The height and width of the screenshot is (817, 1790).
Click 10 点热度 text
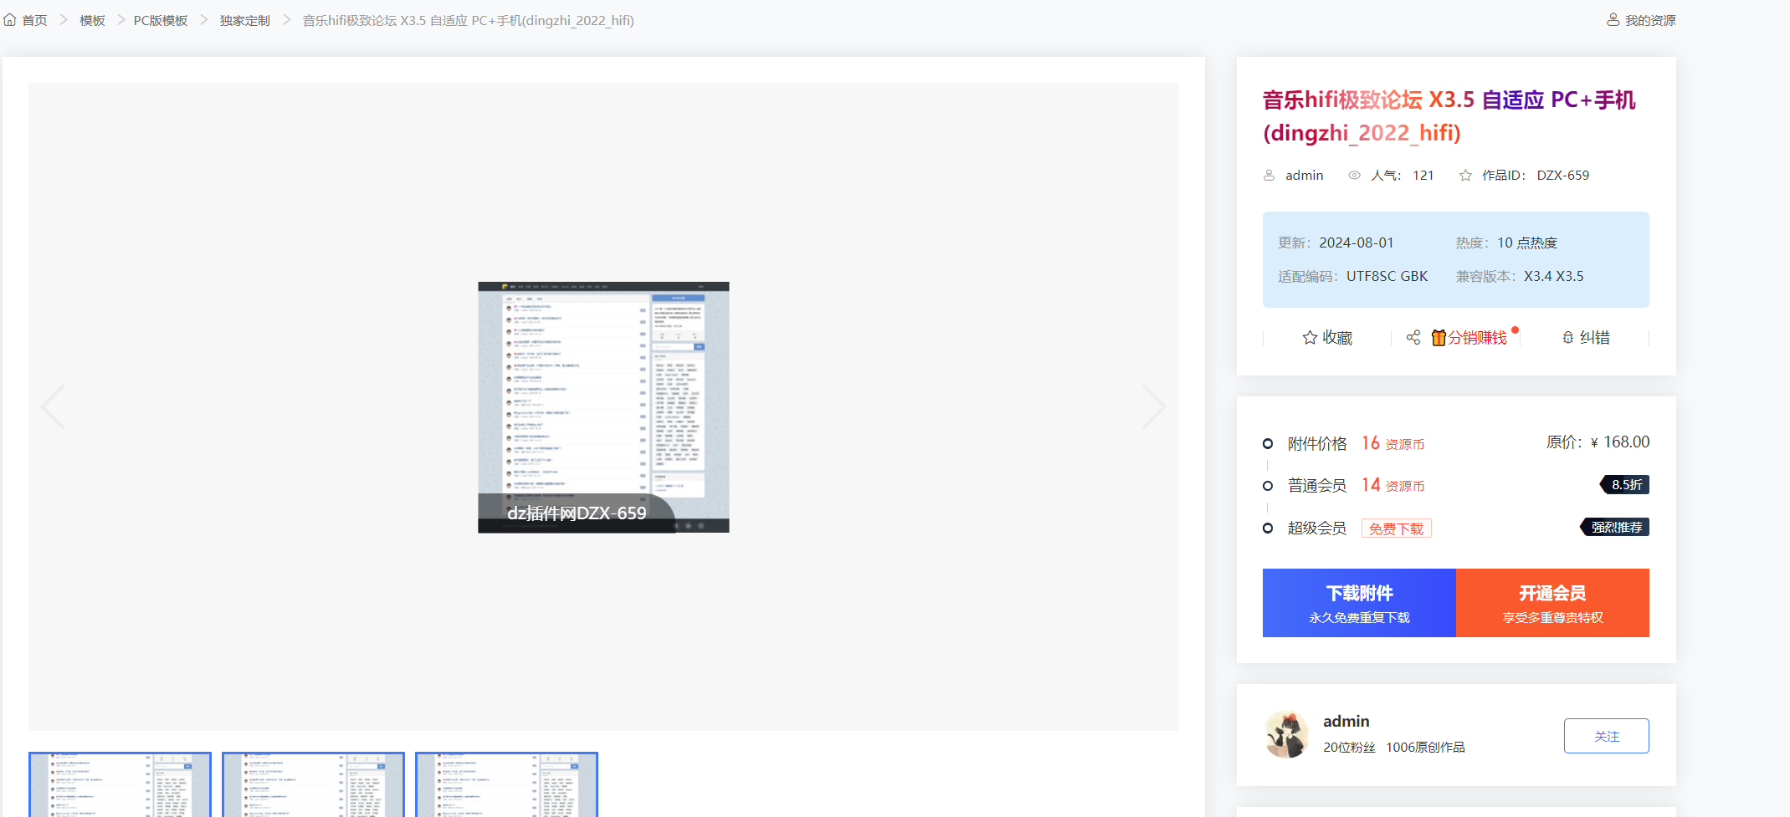click(1527, 243)
